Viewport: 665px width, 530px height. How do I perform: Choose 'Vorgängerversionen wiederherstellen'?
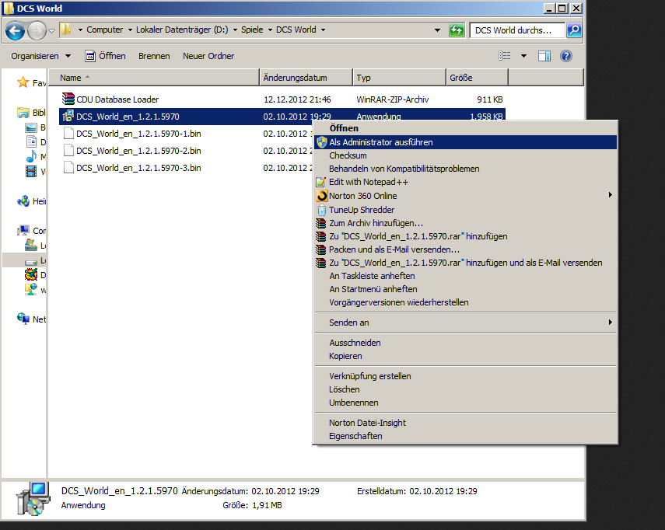point(465,302)
